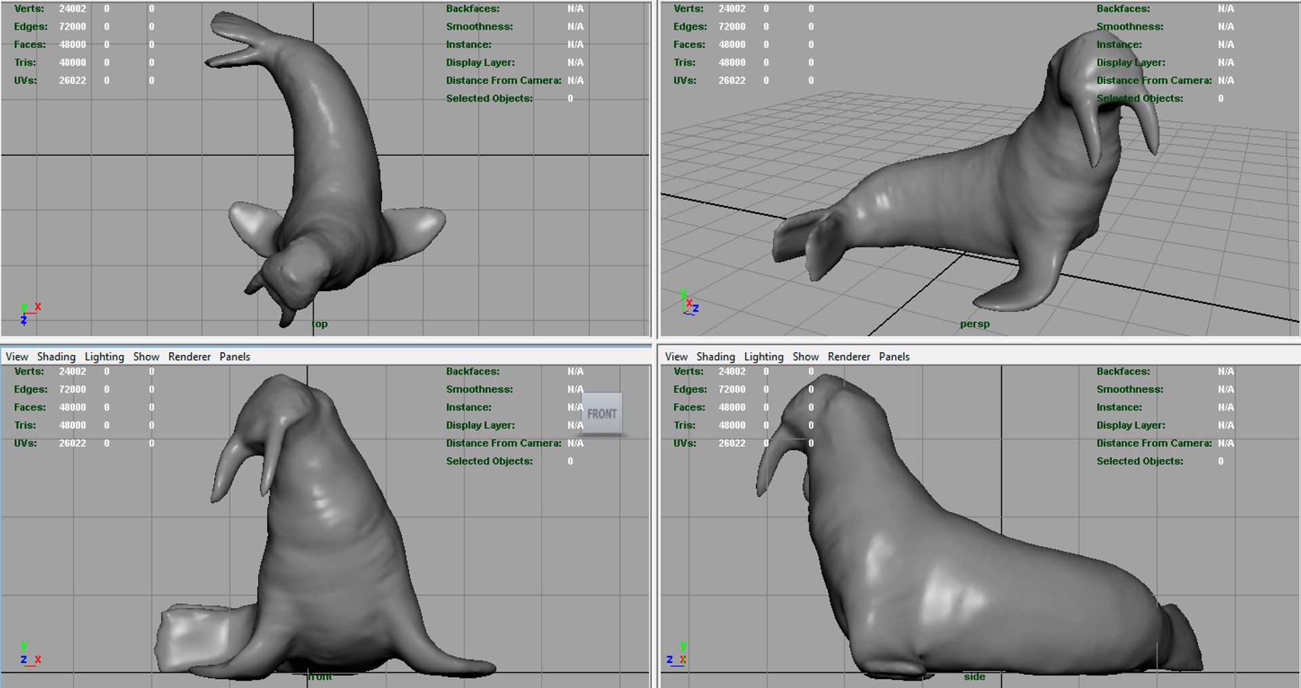Click the "front" camera name label

tap(320, 676)
